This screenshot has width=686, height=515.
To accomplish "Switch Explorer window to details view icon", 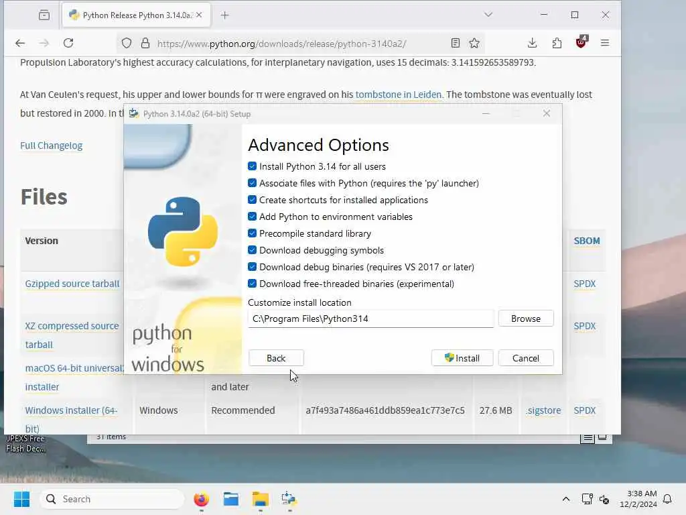I will point(588,437).
